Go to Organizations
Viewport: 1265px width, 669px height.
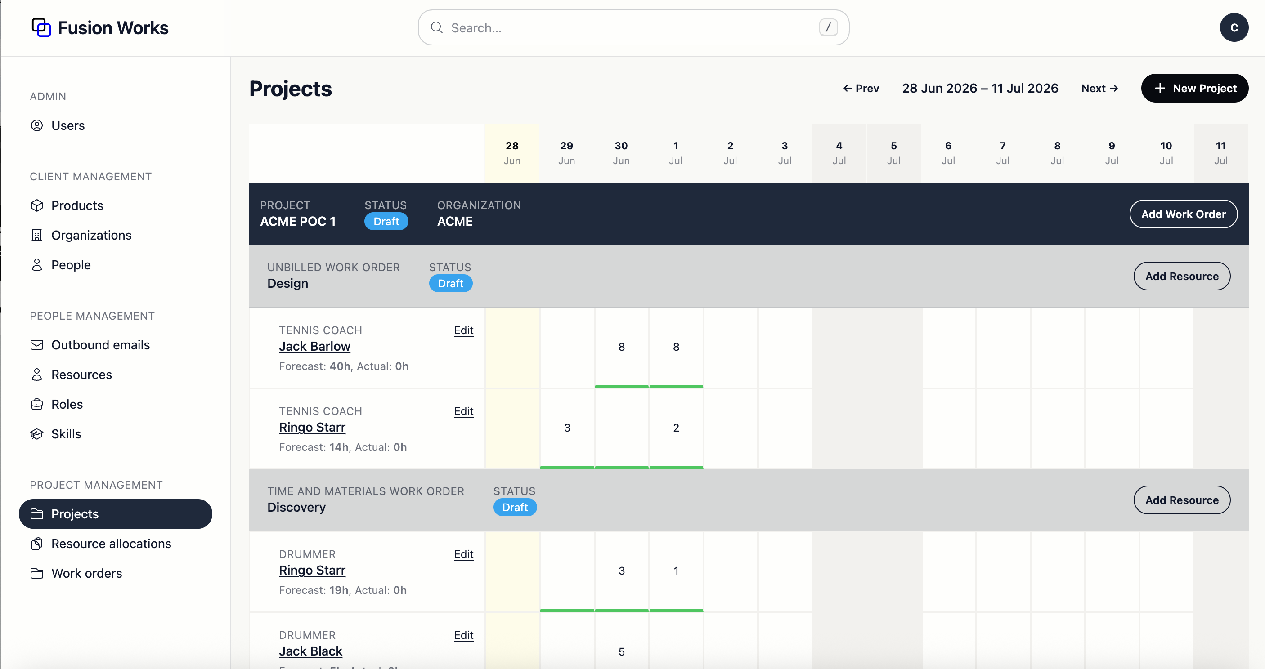click(91, 235)
